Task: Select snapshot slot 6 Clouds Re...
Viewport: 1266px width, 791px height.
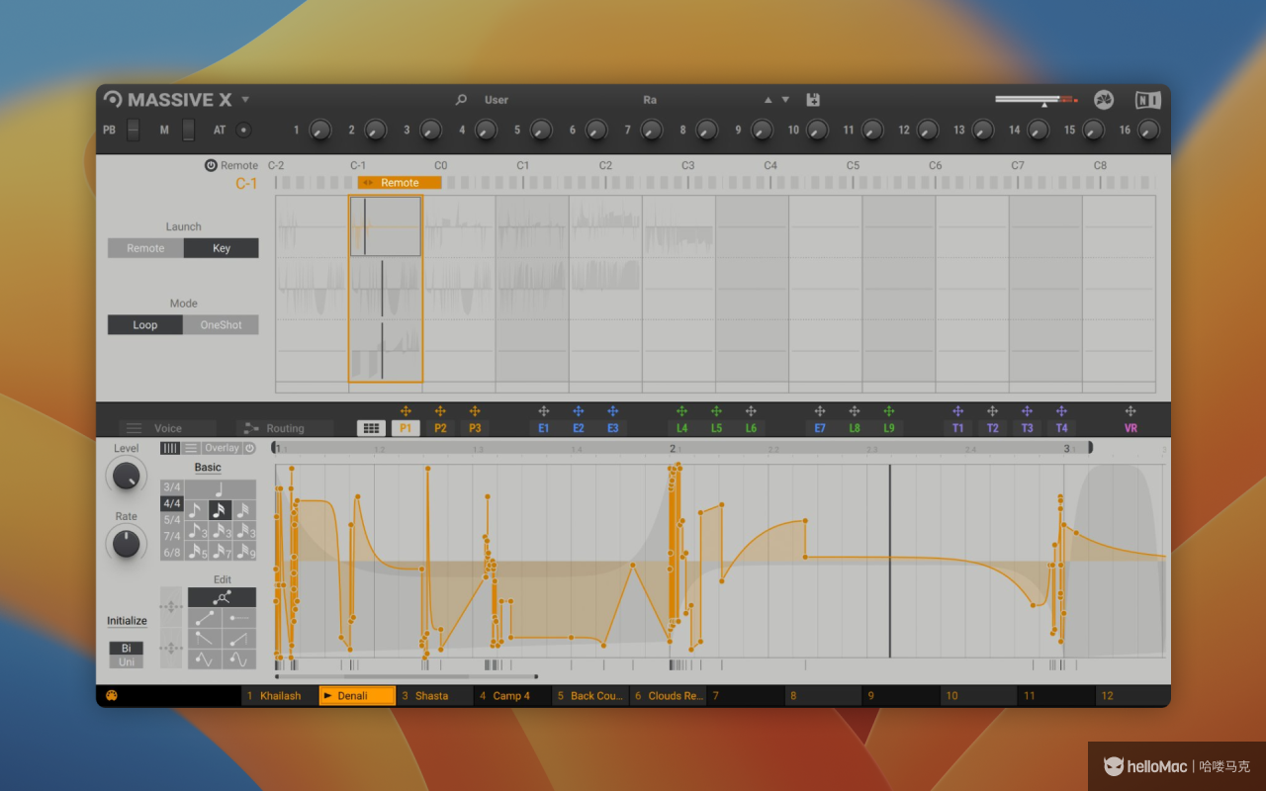Action: 667,696
